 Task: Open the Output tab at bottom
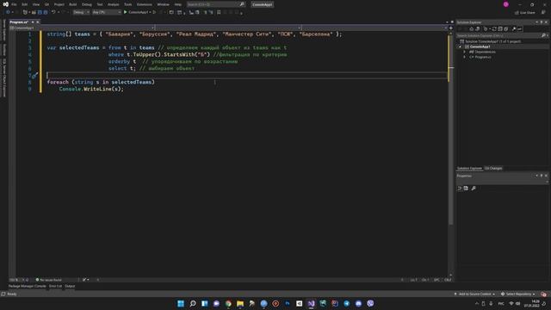(x=70, y=286)
